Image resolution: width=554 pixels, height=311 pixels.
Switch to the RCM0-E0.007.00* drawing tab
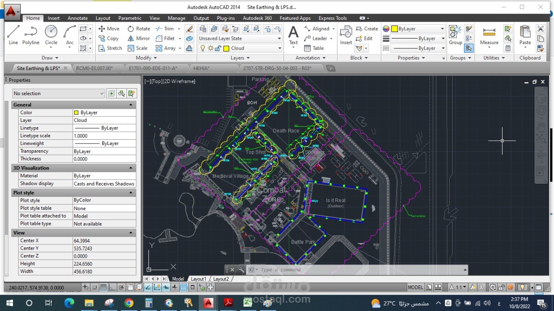point(94,68)
